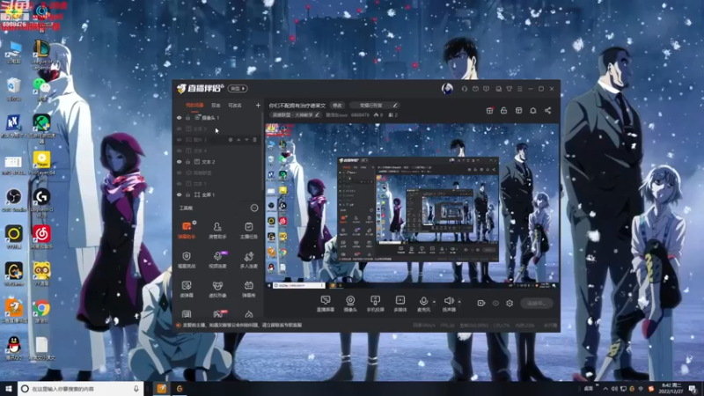Open the Windows Start menu
This screenshot has height=396, width=704.
pos(8,389)
